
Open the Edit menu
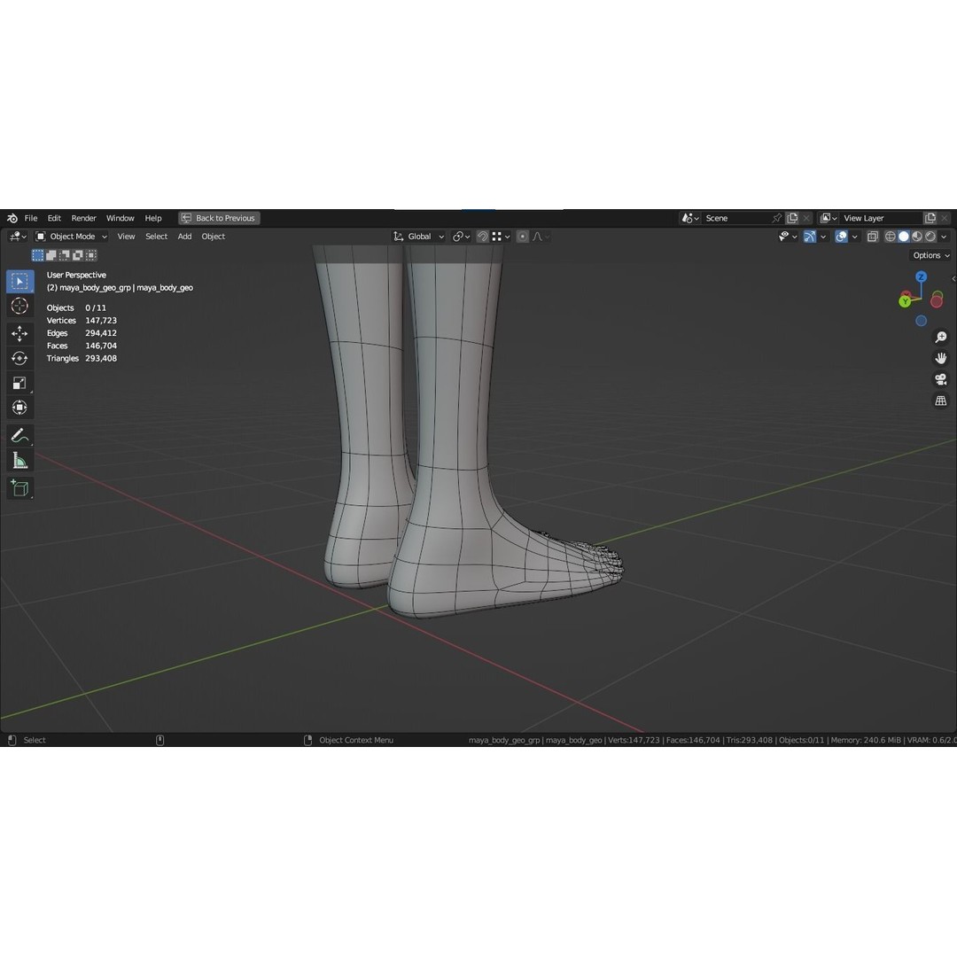[x=54, y=218]
